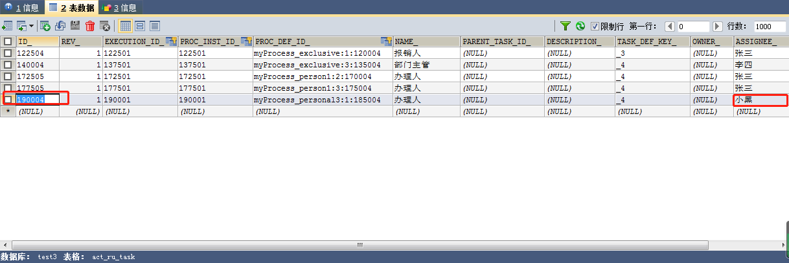
Task: Select the cell myProcess_exclusive:1:120004
Action: [323, 53]
